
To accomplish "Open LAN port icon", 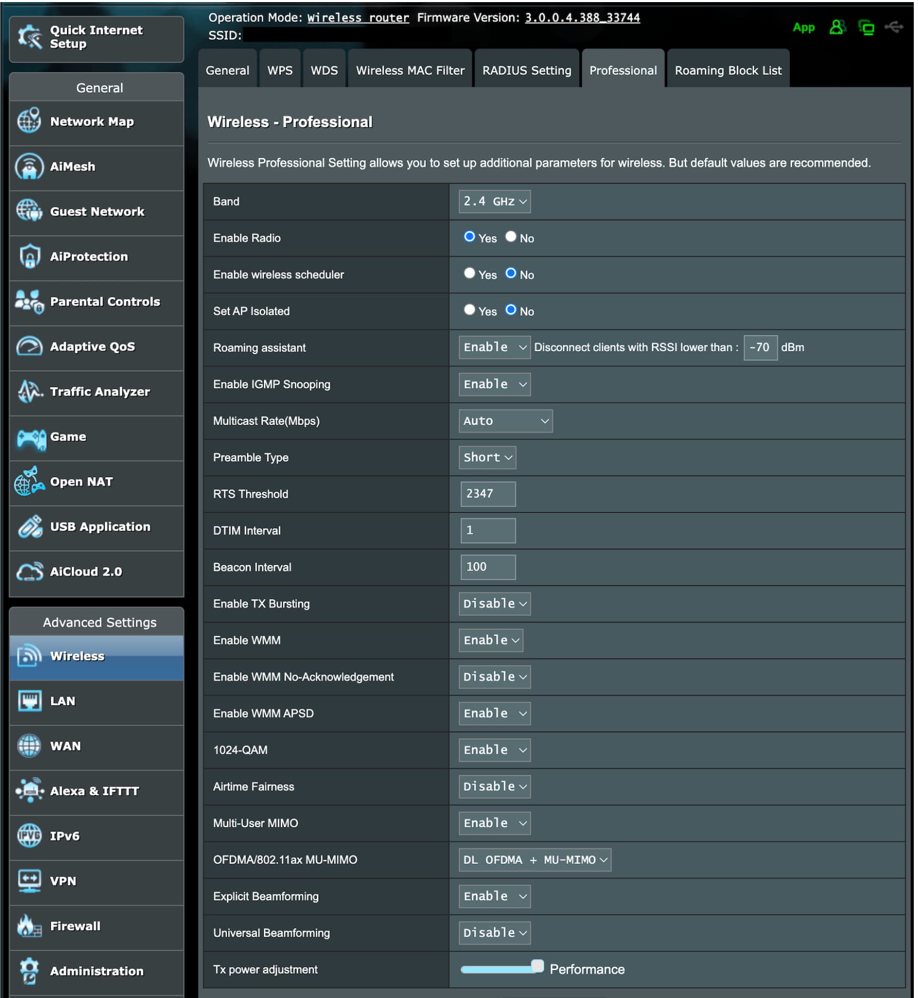I will coord(29,701).
